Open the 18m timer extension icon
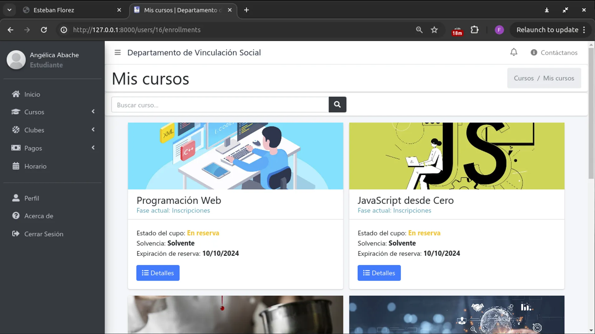595x334 pixels. tap(457, 31)
